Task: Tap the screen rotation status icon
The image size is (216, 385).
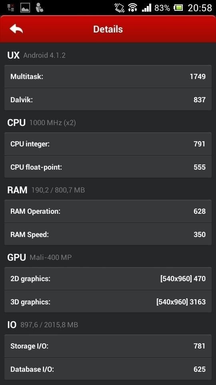Action: click(119, 8)
